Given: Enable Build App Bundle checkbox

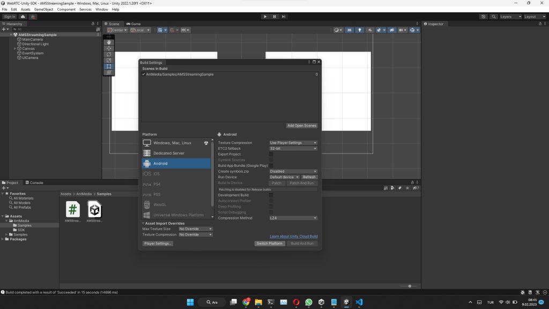Looking at the screenshot, I should (x=271, y=166).
